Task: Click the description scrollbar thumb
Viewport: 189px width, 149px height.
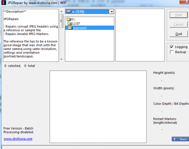Action: coord(61,21)
